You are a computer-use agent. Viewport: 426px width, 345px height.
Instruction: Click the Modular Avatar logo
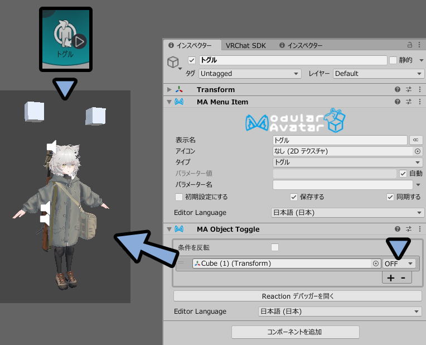296,120
